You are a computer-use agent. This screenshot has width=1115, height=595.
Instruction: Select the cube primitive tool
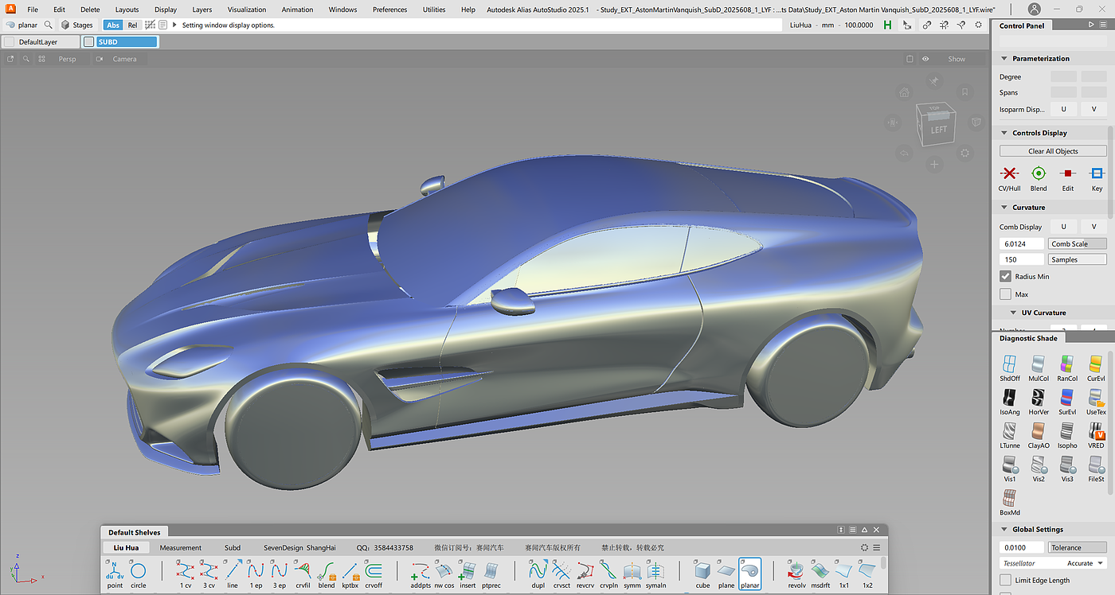[702, 573]
